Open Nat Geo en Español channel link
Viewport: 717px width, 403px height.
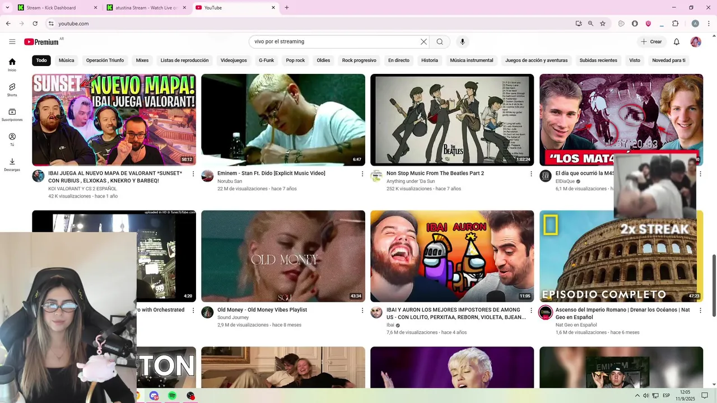point(576,325)
